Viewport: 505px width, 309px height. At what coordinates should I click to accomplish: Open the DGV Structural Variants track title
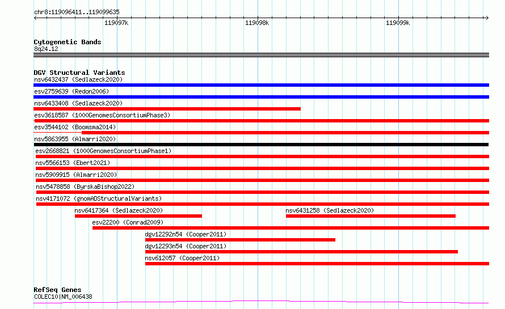click(x=79, y=73)
